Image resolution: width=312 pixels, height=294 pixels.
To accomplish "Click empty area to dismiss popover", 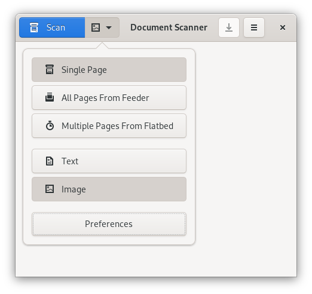I will (x=245, y=160).
